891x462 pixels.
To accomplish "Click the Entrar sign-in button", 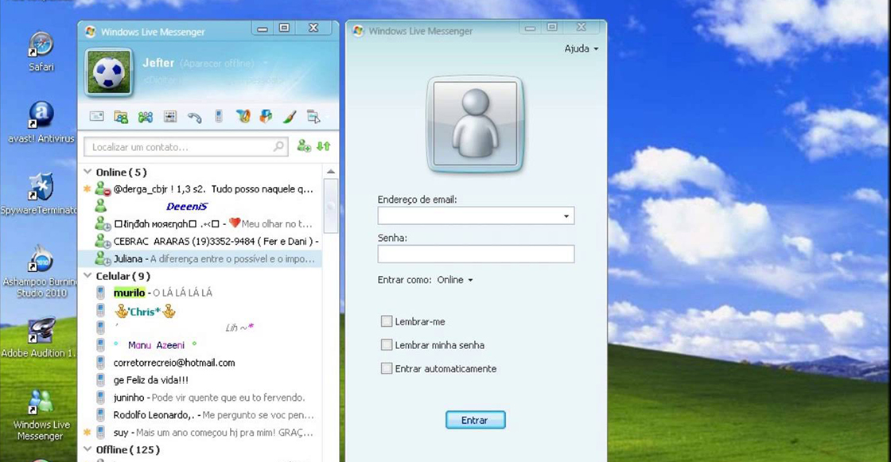I will (475, 420).
